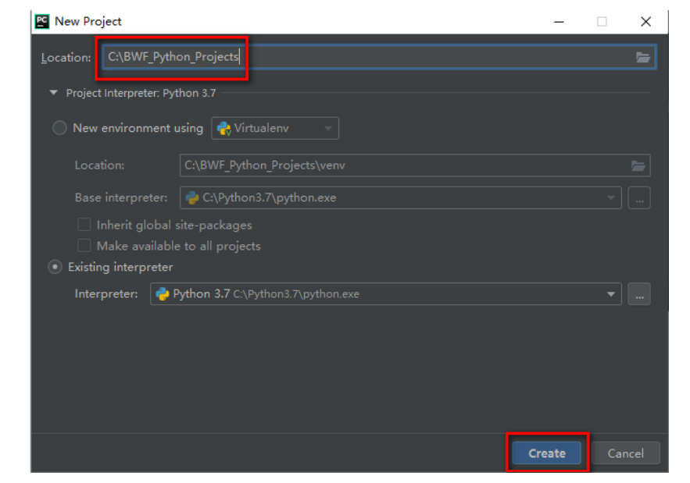Open Base interpreter dropdown arrow

[x=611, y=198]
